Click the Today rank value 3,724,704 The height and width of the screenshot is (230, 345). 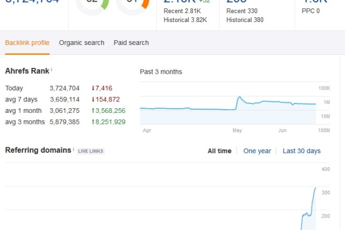[x=64, y=88]
